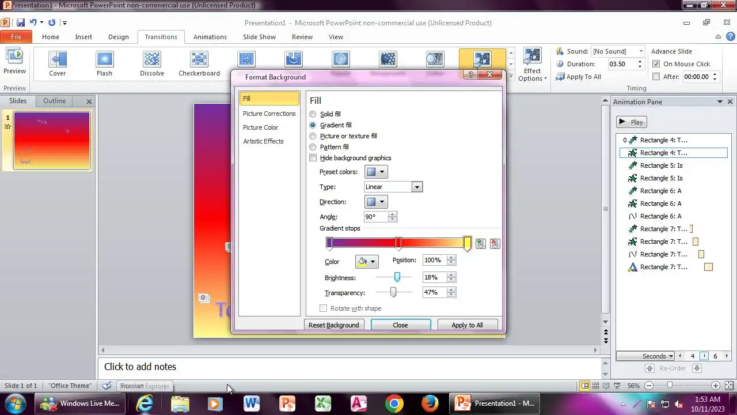Click the Transparency slider handle
The image size is (737, 415).
[393, 293]
